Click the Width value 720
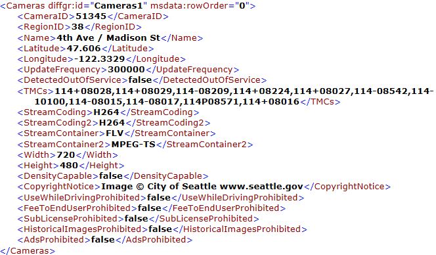Screen dimensions: 436x255 click(66, 154)
